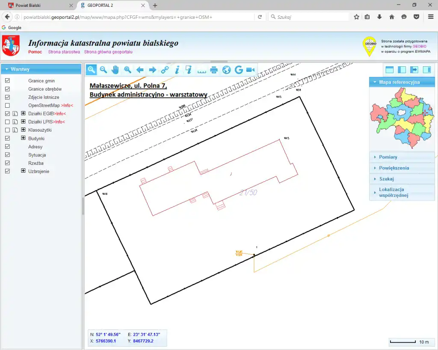
Task: Expand the Pomiary panel
Action: 401,157
